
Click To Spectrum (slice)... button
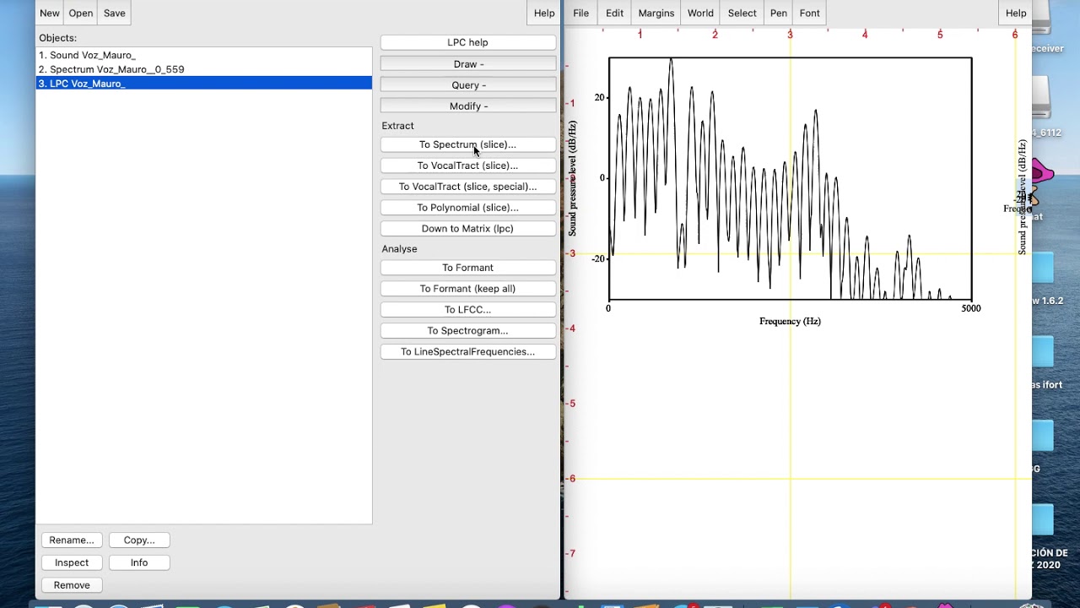[x=468, y=144]
